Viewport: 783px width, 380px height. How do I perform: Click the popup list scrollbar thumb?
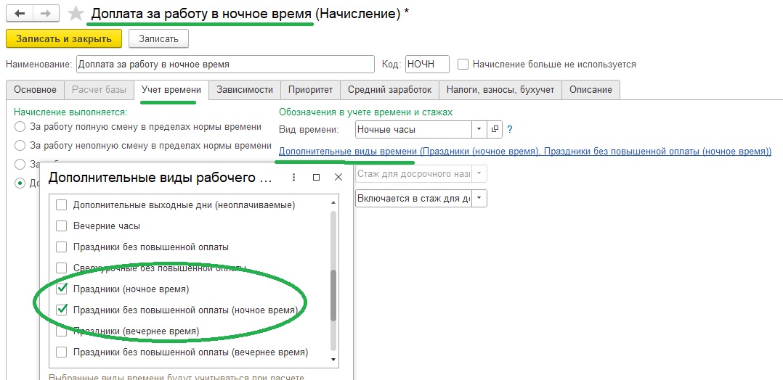tap(333, 295)
